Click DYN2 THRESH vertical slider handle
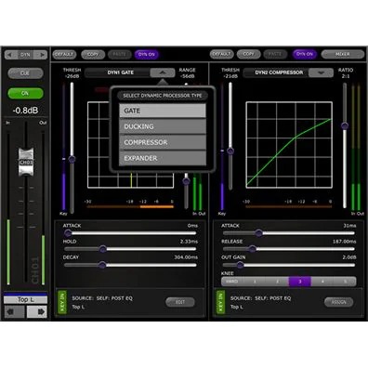Screen dimensions: 368x368 coord(230,151)
